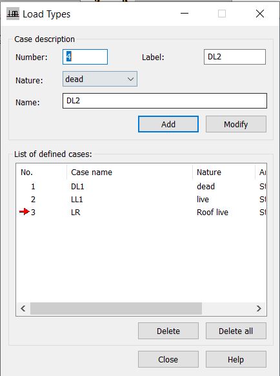Screen dimensions: 280x376
Task: Click the Delete all button
Action: point(236,331)
